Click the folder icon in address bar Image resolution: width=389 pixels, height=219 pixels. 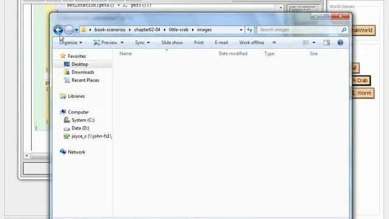(x=84, y=30)
